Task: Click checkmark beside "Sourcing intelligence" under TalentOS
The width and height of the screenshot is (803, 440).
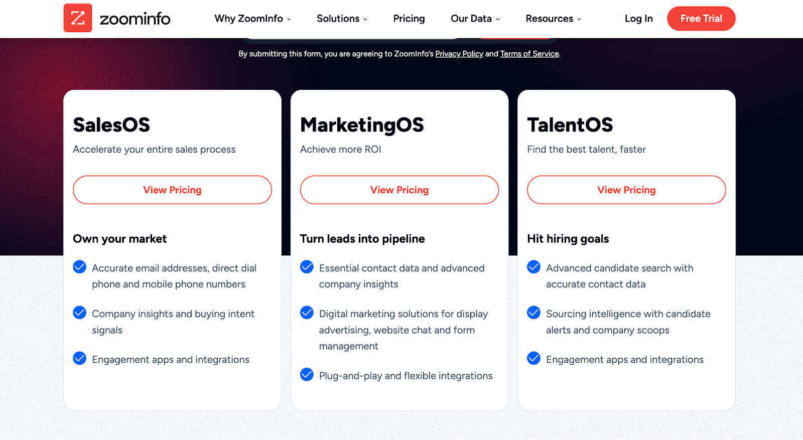Action: tap(533, 313)
